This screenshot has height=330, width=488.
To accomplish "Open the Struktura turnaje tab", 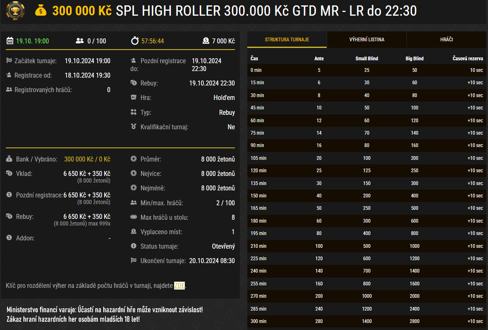I will (287, 40).
